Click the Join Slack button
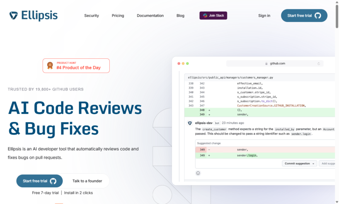339x204 pixels. pyautogui.click(x=213, y=15)
